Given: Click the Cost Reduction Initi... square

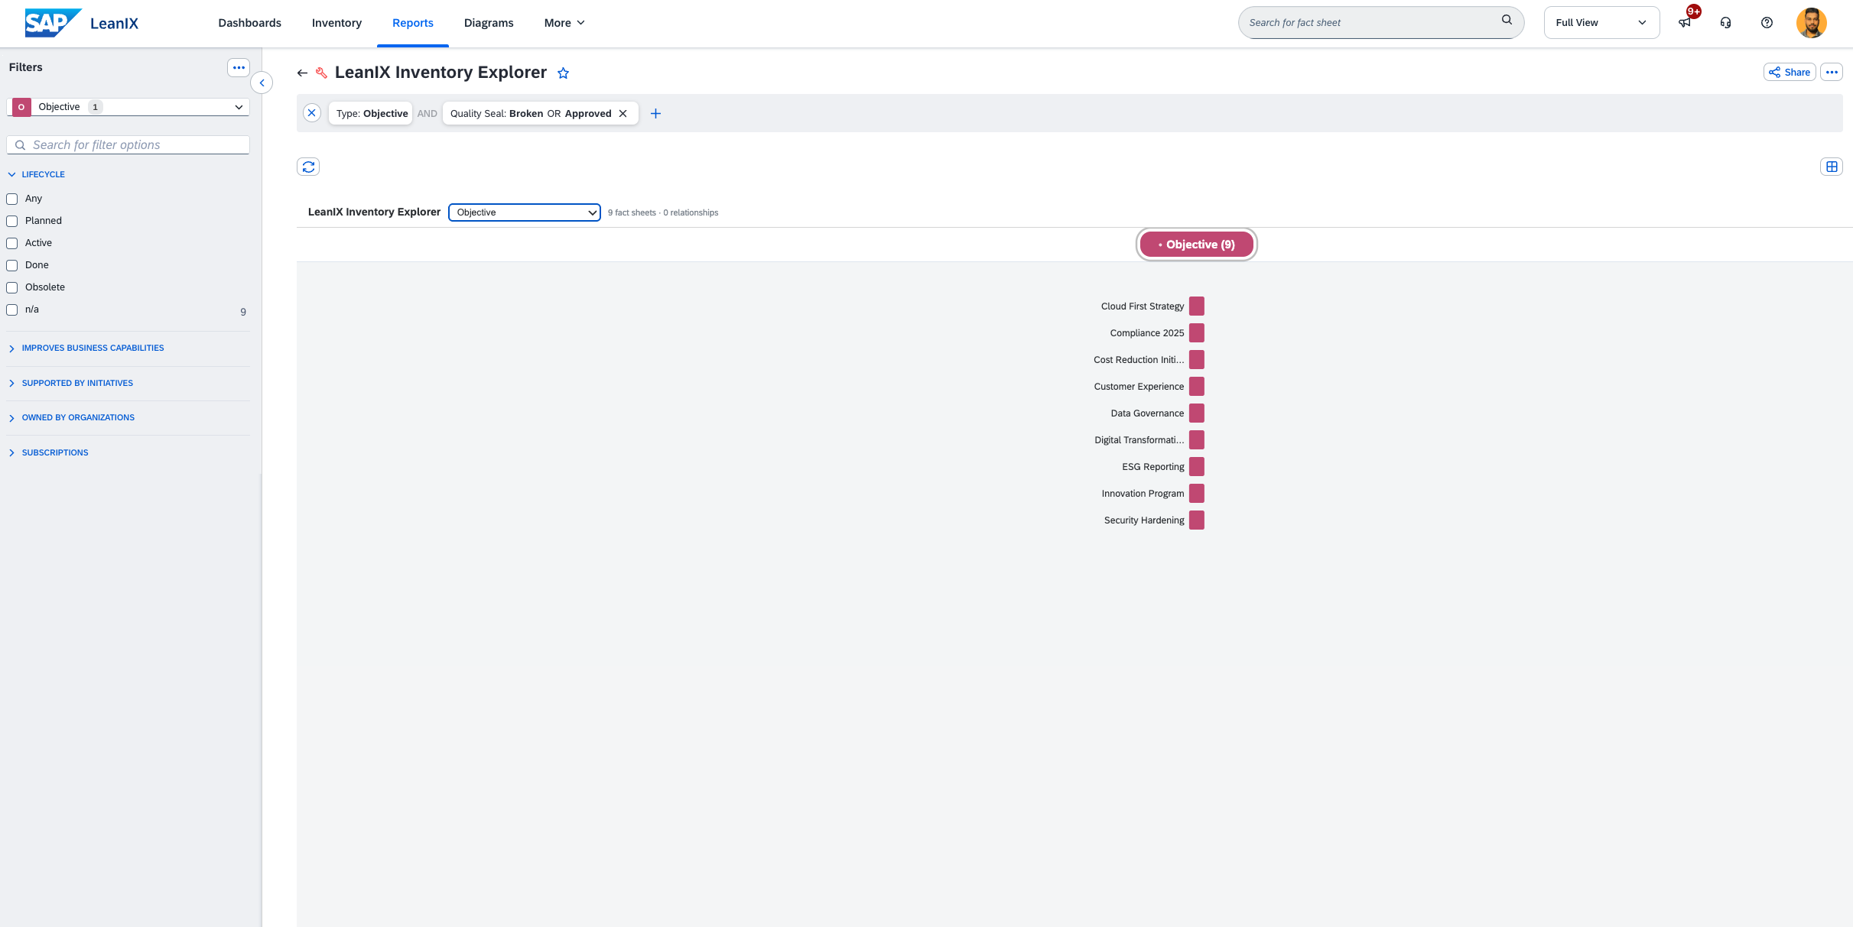Looking at the screenshot, I should point(1197,359).
